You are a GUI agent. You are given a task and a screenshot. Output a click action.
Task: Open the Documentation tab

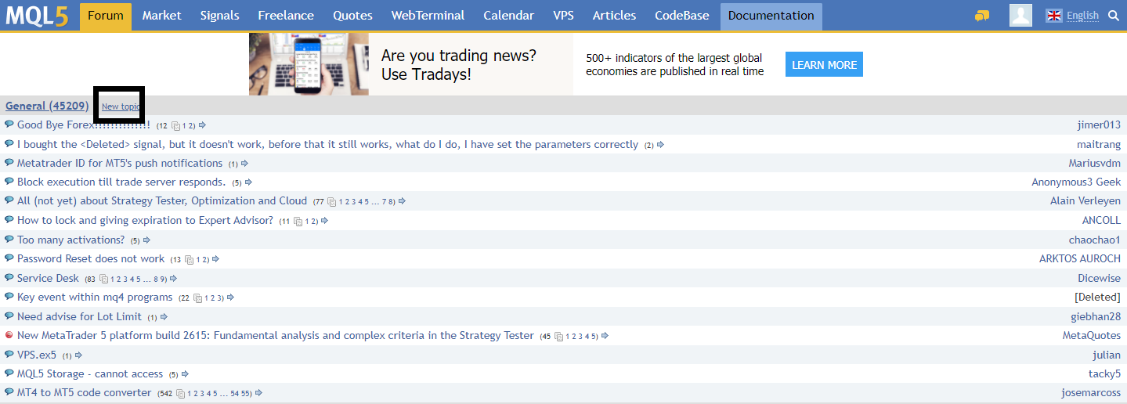coord(771,16)
